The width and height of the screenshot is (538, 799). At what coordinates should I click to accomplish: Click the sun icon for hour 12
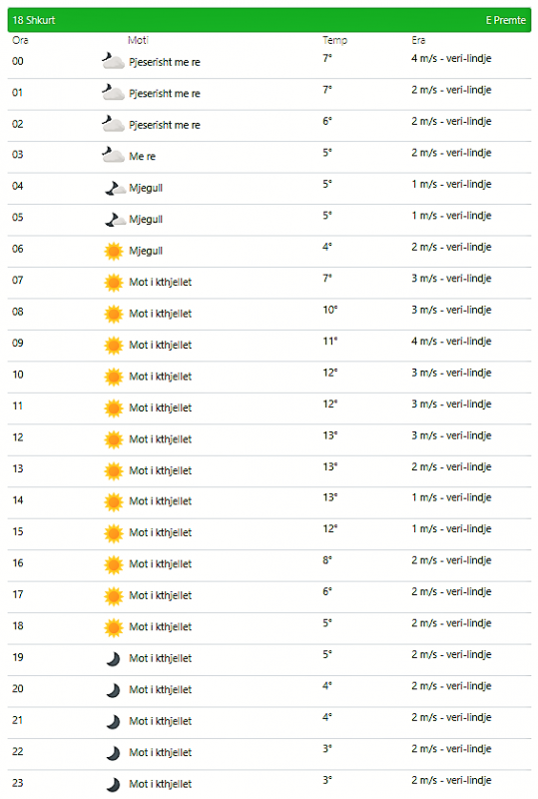coord(114,439)
